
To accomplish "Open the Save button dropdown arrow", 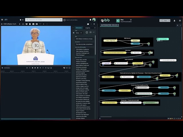I will [169, 21].
